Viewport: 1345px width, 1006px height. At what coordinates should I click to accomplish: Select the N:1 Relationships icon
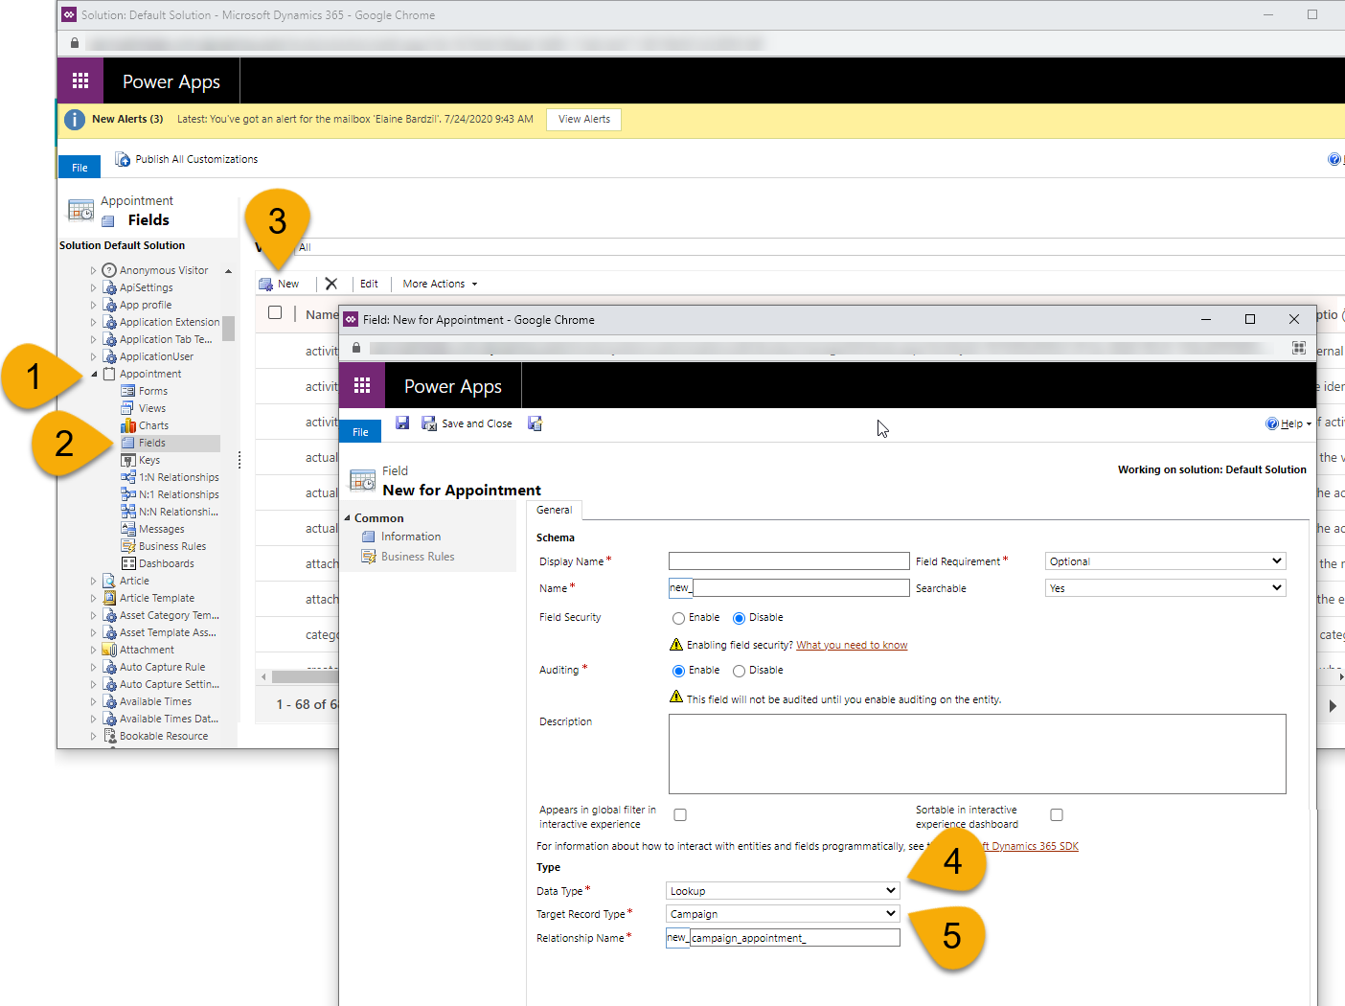[x=127, y=494]
